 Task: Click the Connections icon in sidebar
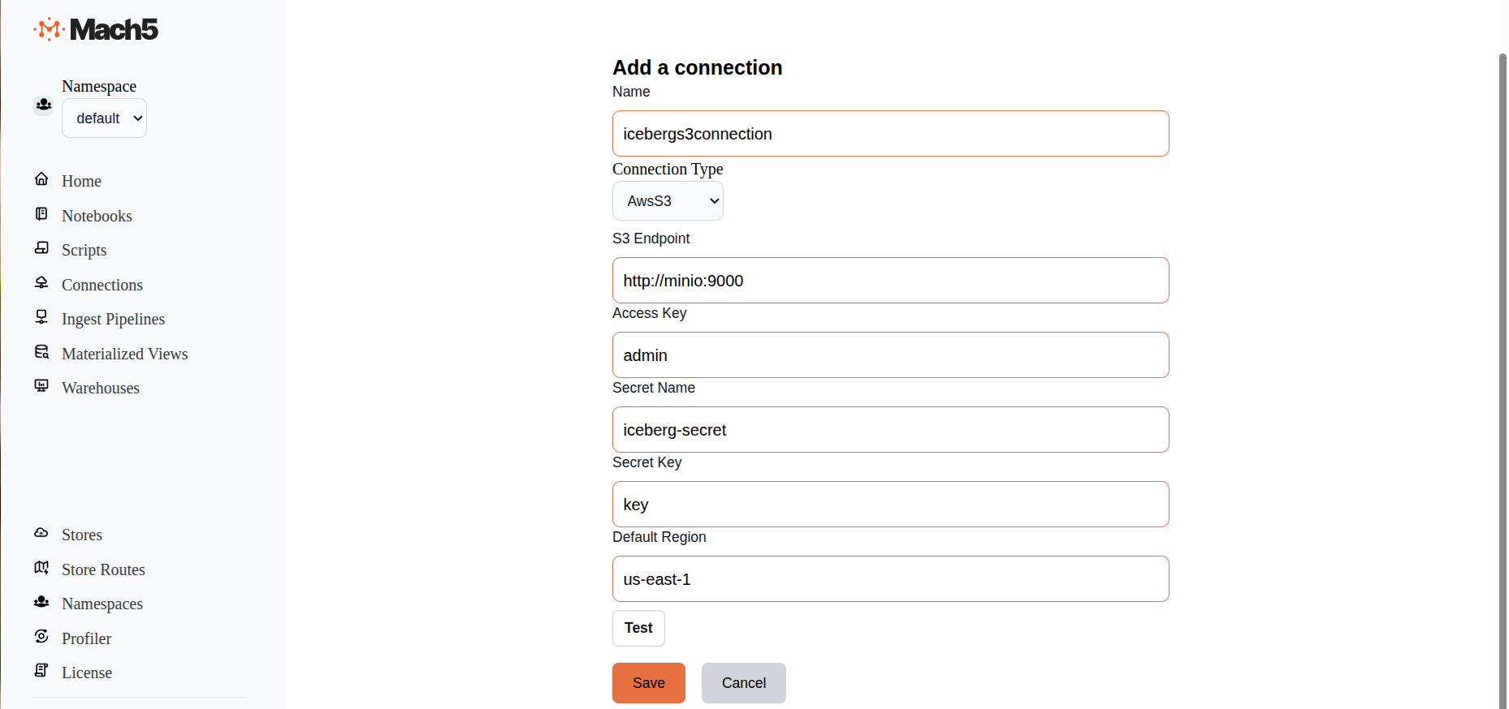coord(41,283)
